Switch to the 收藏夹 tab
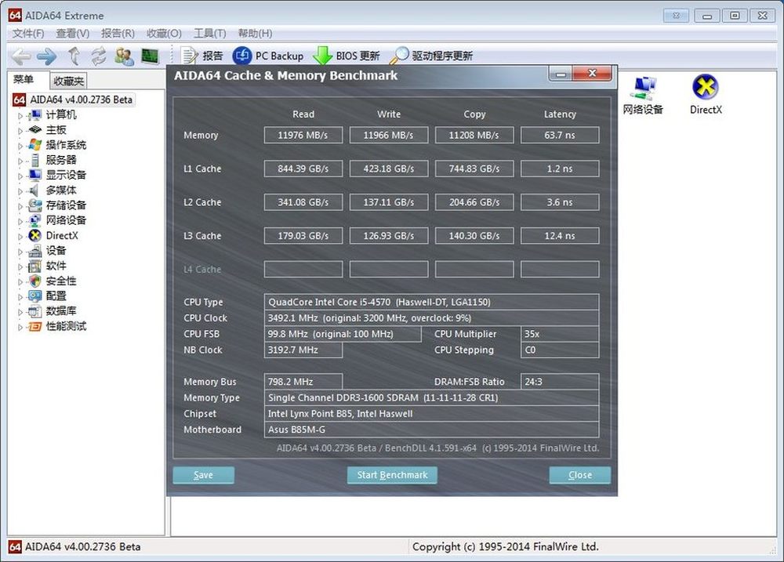Screen dimensions: 784x562 coord(68,81)
